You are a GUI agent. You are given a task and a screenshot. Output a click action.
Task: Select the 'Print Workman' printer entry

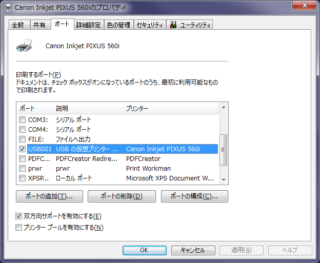tap(148, 169)
